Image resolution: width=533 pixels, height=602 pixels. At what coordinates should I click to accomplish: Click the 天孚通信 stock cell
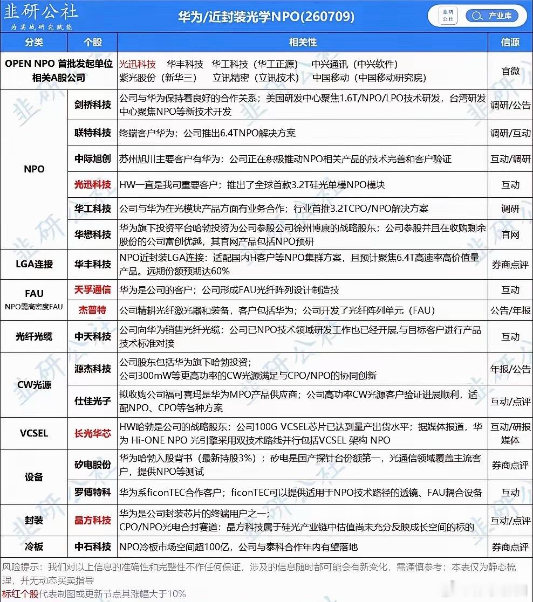(93, 290)
